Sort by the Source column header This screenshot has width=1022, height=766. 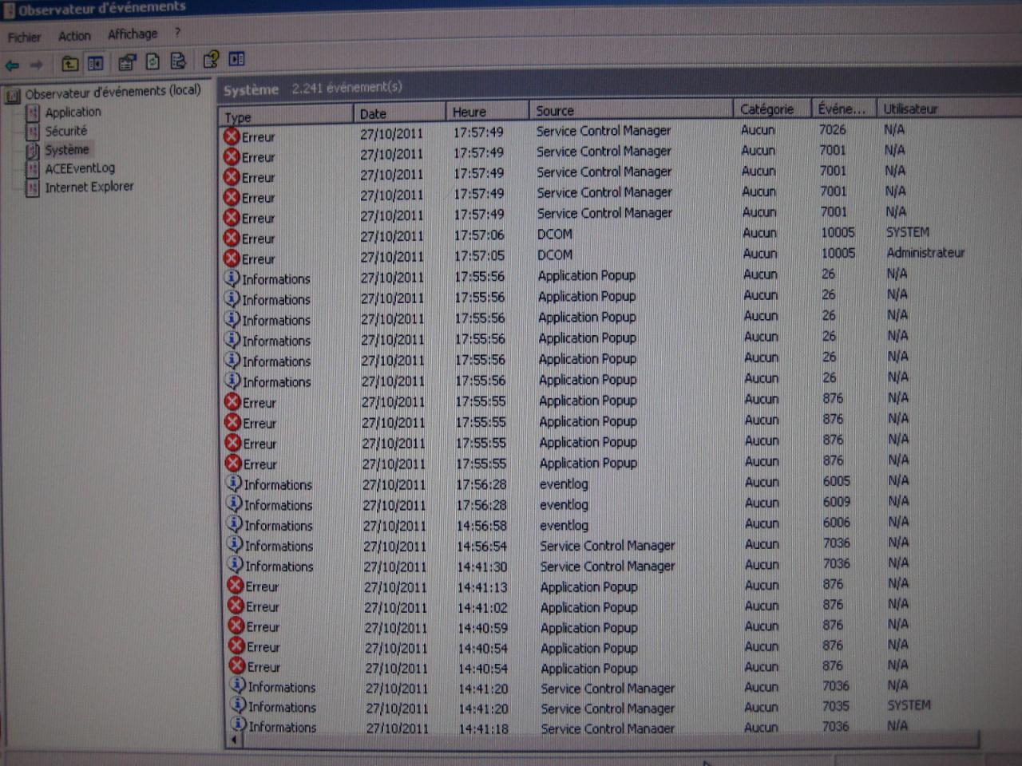[631, 110]
